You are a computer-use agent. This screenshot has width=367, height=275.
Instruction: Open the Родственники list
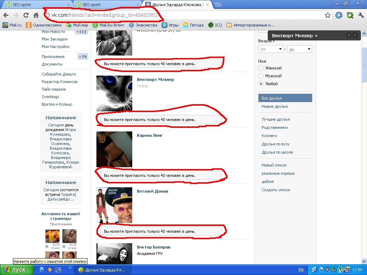275,127
